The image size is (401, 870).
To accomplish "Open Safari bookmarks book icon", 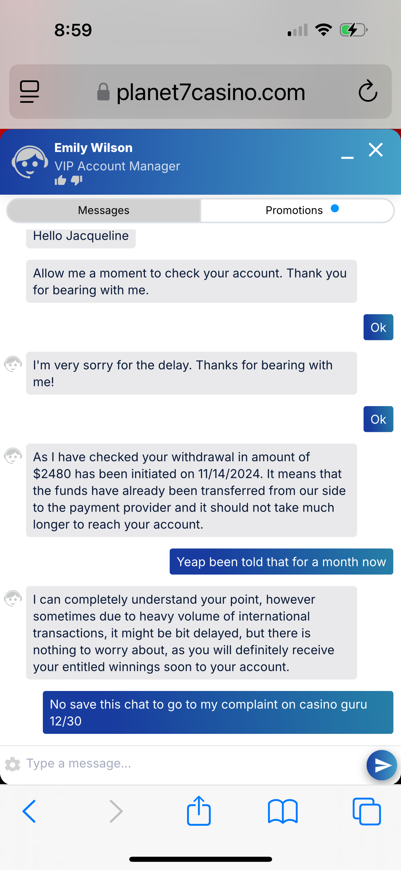I will [283, 811].
